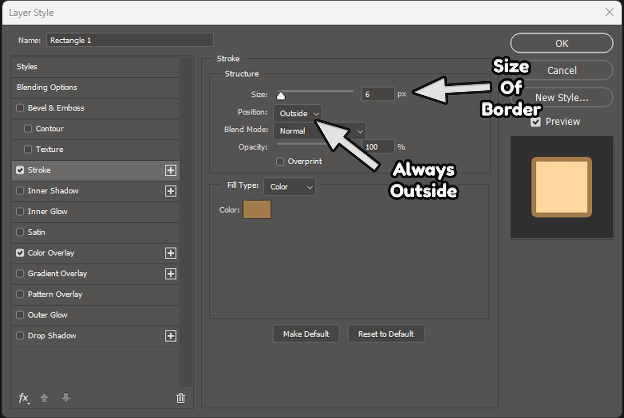Click Reset to Default
Image resolution: width=624 pixels, height=418 pixels.
click(386, 334)
